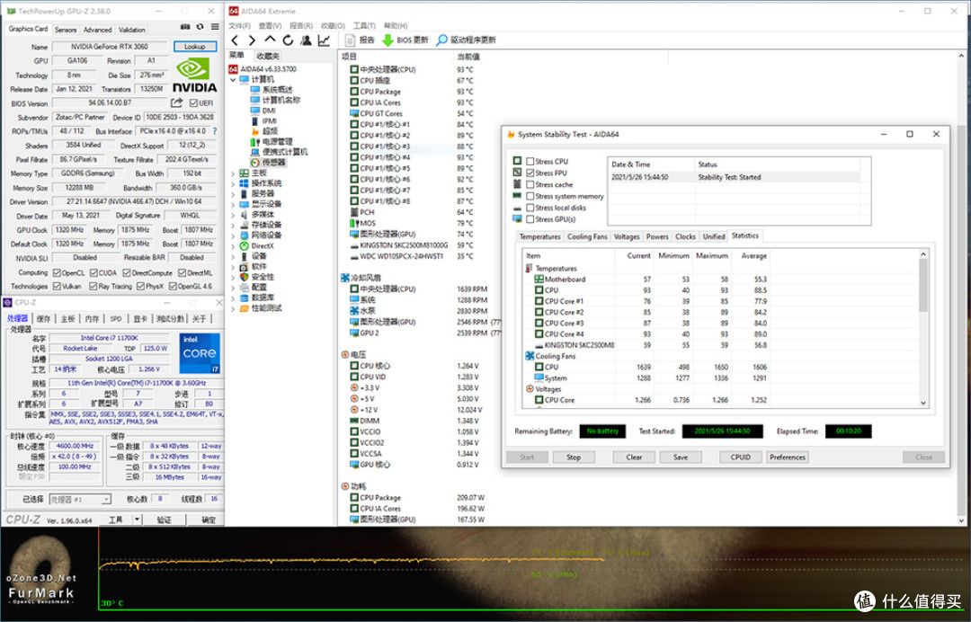Select 传感器 in the AIDA64 tree
This screenshot has height=622, width=971.
(273, 163)
